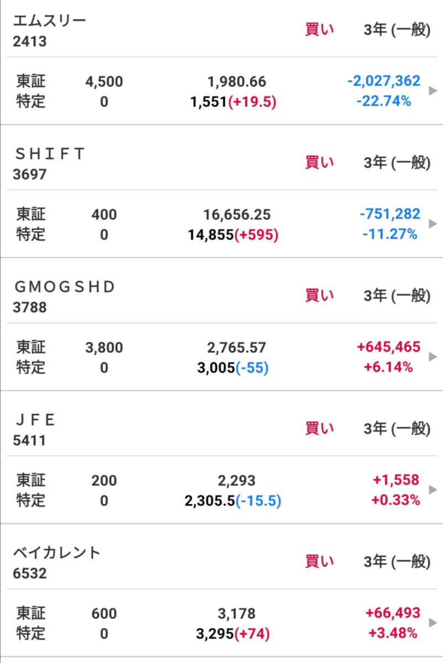
Task: Expand details arrow for エムスリー row
Action: coord(433,91)
